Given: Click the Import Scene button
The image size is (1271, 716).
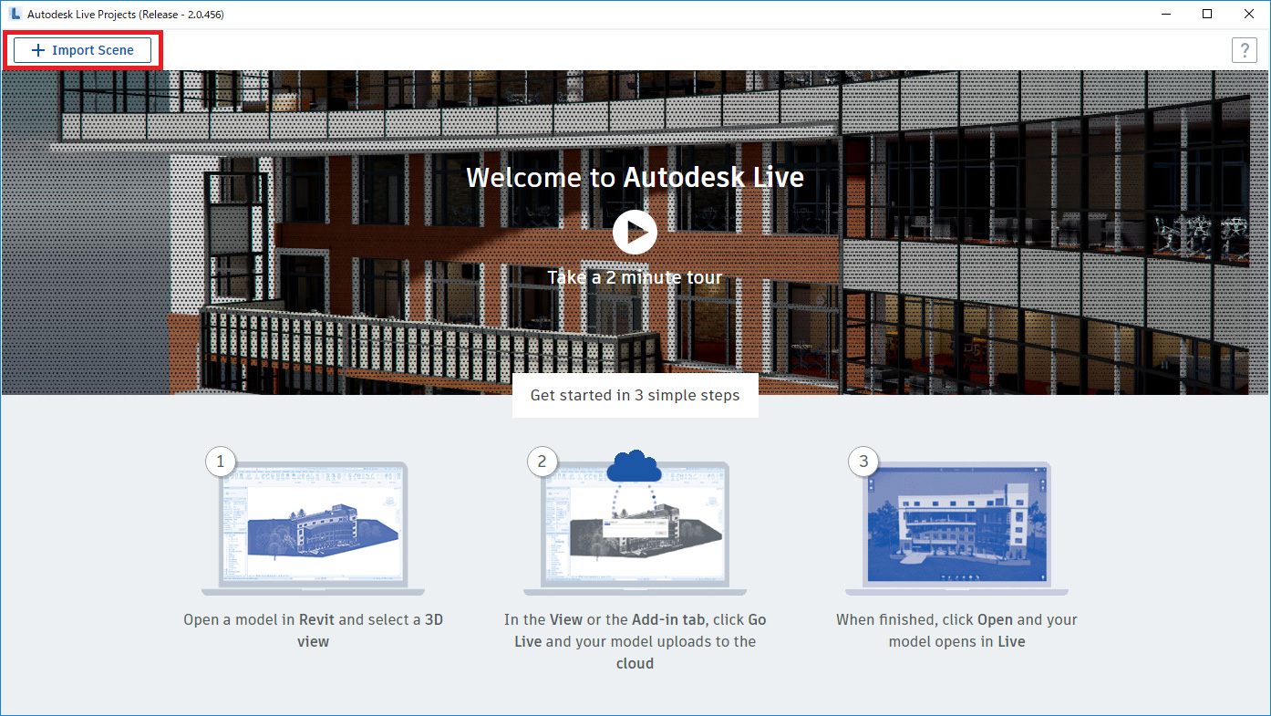Looking at the screenshot, I should (x=82, y=50).
